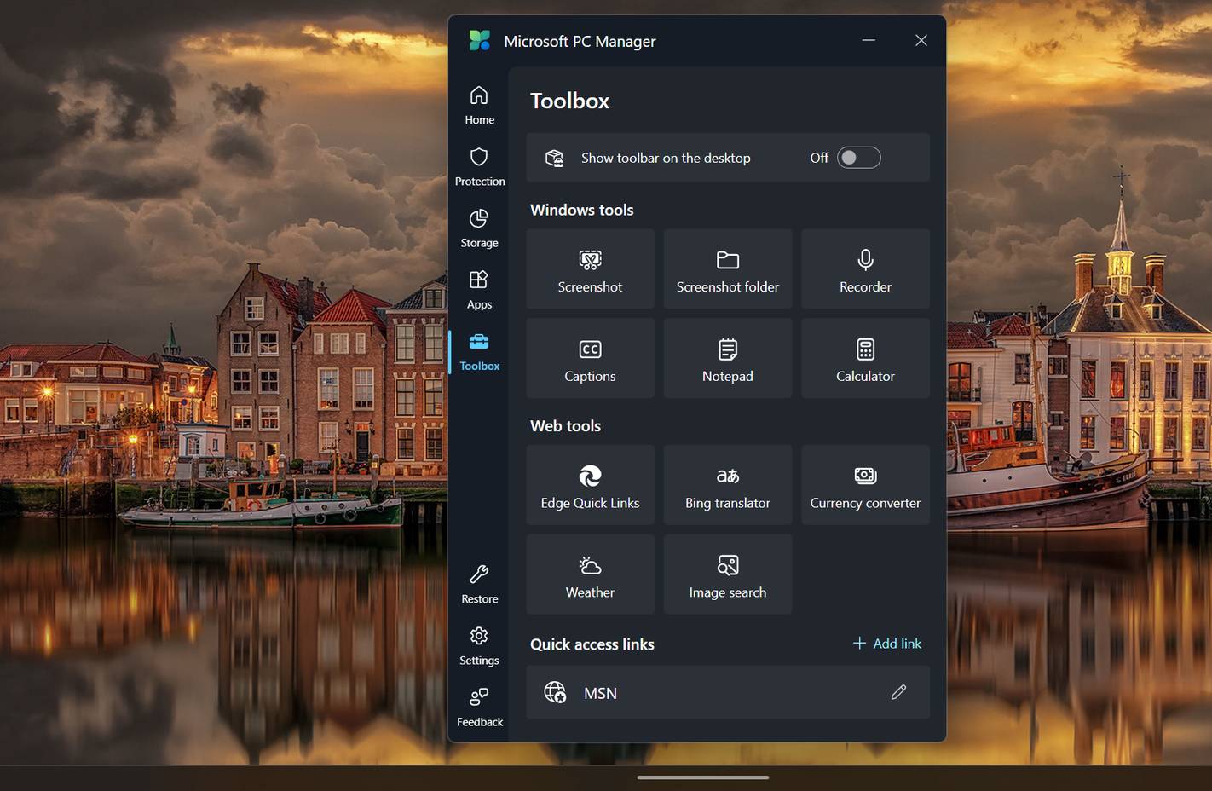Viewport: 1212px width, 791px height.
Task: Click Add link for quick access
Action: [x=887, y=643]
